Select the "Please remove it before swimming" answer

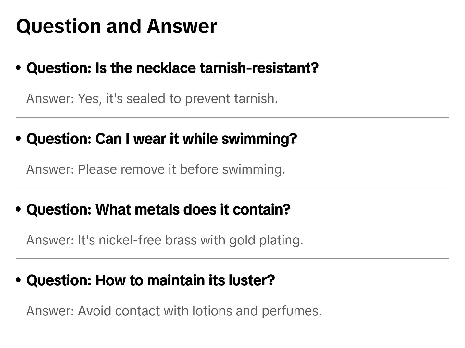tap(156, 169)
